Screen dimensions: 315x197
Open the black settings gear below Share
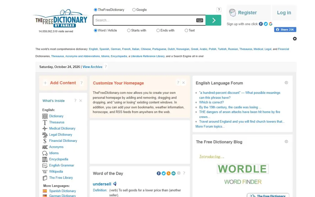click(295, 39)
